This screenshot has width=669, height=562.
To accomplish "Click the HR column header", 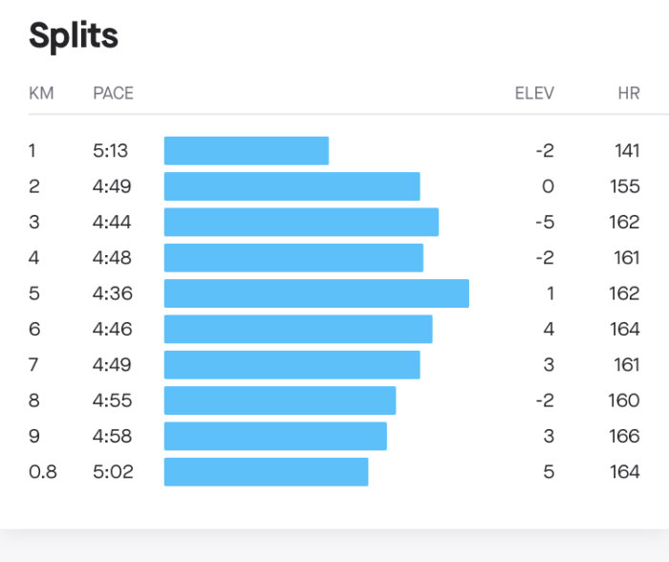I will coord(629,93).
